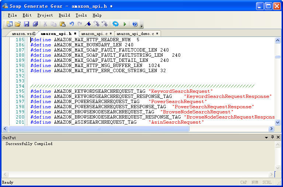Save the current file using the floppy icon
This screenshot has width=283, height=187.
click(x=27, y=24)
